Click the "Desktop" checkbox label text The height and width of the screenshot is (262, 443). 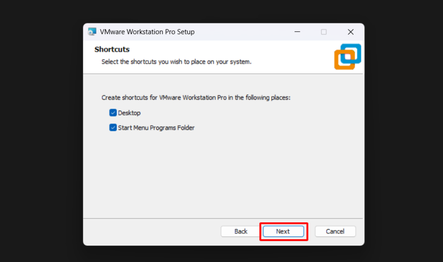coord(129,113)
